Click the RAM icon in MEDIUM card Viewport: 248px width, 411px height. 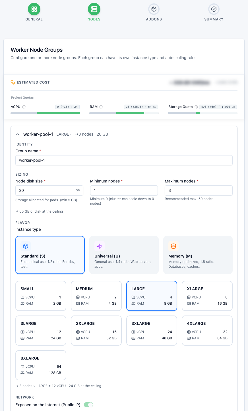coord(78,304)
